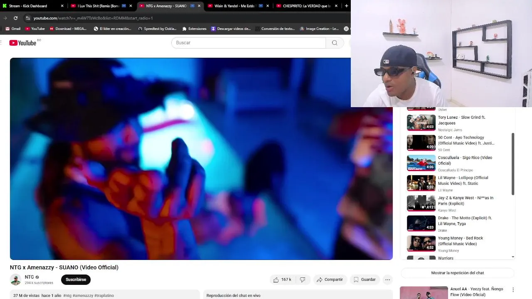Focus the Buscar search field
The height and width of the screenshot is (299, 532).
click(249, 43)
